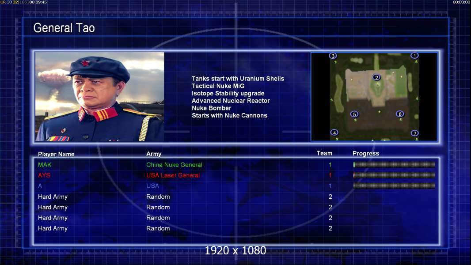
Task: Select start position 4 on the minimap
Action: pos(334,132)
